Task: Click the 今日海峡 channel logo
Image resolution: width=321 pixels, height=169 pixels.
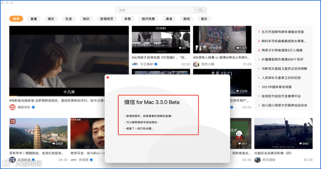Action: 135,64
